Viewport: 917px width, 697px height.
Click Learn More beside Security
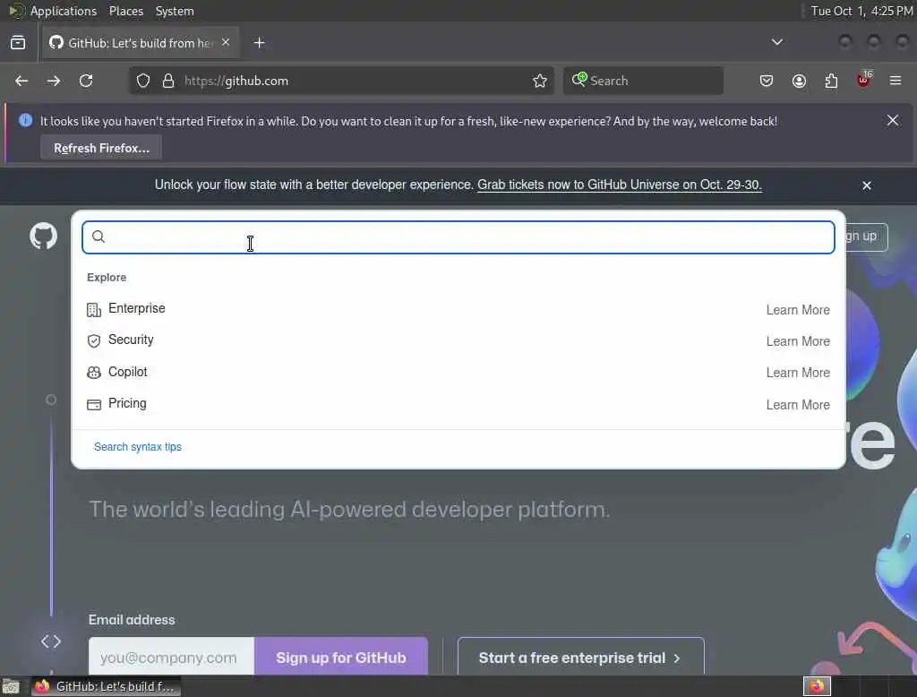coord(798,341)
